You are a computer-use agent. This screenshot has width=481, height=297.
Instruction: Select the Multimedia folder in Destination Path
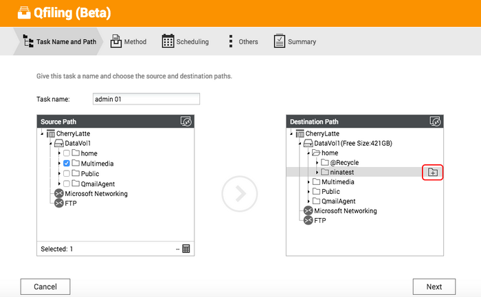(337, 182)
